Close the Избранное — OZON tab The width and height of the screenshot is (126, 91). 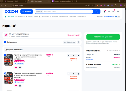click(x=25, y=1)
